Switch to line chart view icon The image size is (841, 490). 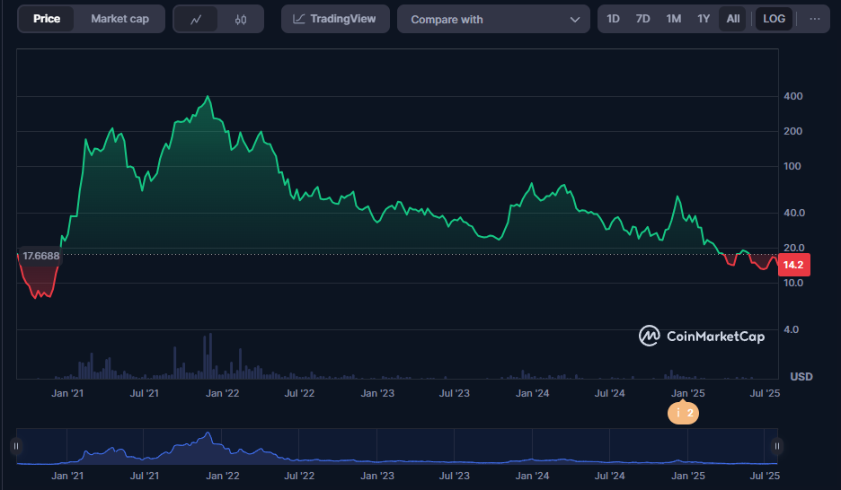196,19
